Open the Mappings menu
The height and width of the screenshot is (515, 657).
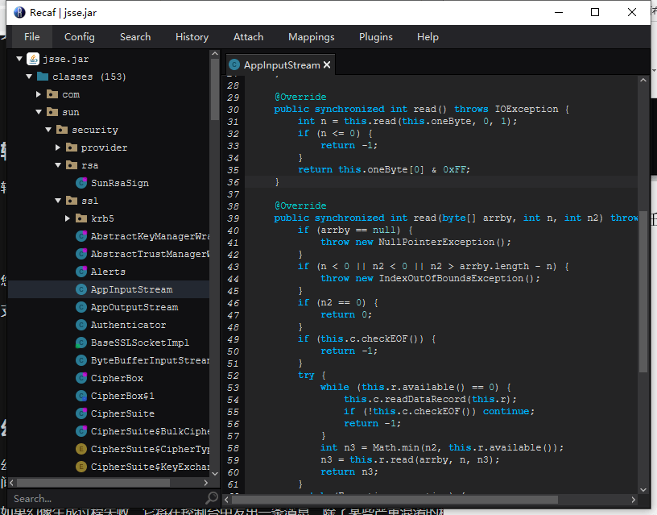(x=311, y=36)
